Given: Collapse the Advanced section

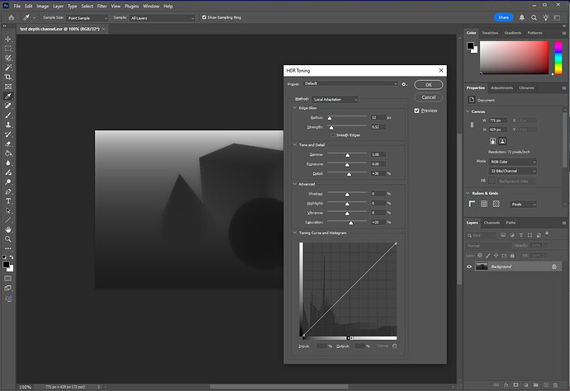Looking at the screenshot, I should (x=295, y=184).
